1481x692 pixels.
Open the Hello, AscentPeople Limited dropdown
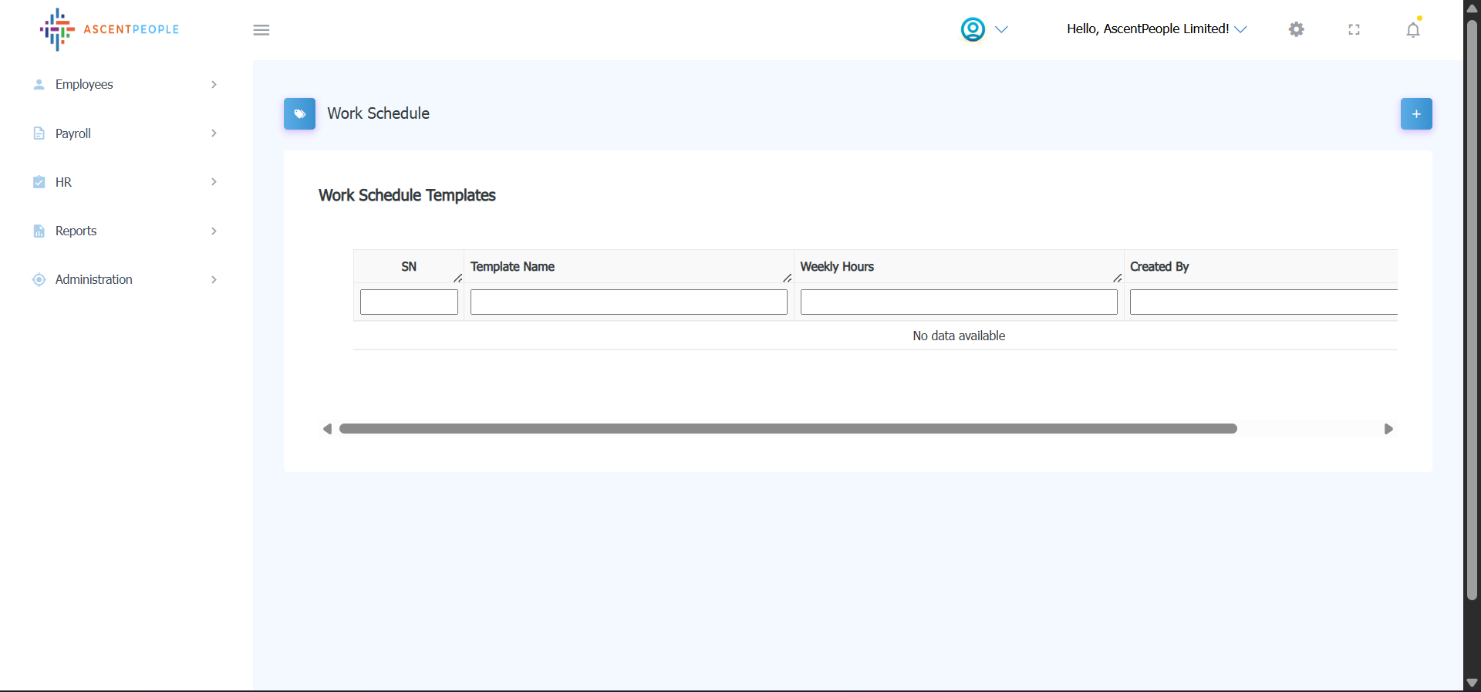pos(1155,29)
